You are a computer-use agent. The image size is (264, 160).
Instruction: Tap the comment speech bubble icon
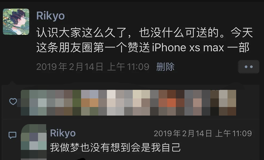(x=12, y=135)
